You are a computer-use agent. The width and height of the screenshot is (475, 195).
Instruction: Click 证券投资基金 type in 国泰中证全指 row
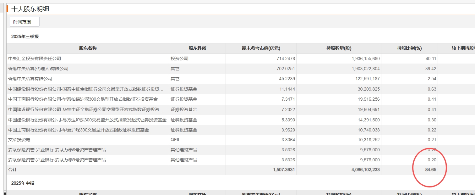[x=184, y=89]
